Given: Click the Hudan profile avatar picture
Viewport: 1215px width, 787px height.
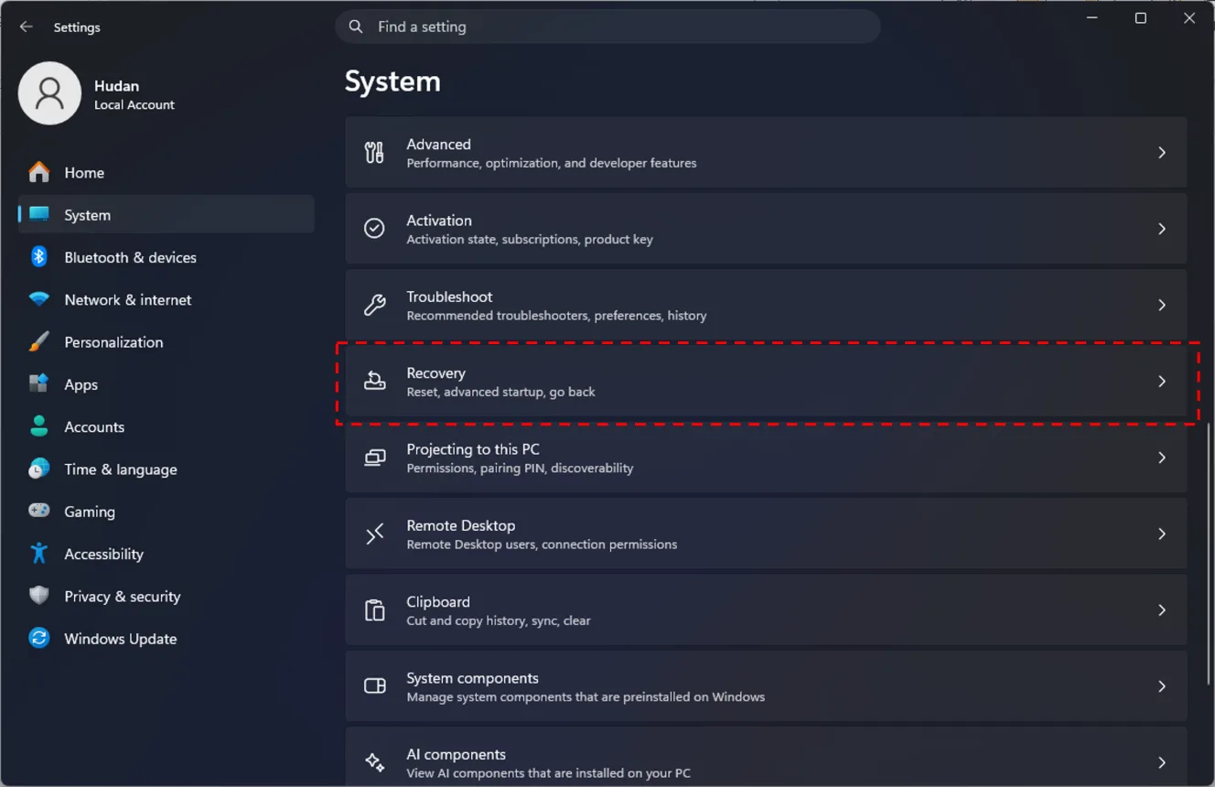Looking at the screenshot, I should (49, 93).
